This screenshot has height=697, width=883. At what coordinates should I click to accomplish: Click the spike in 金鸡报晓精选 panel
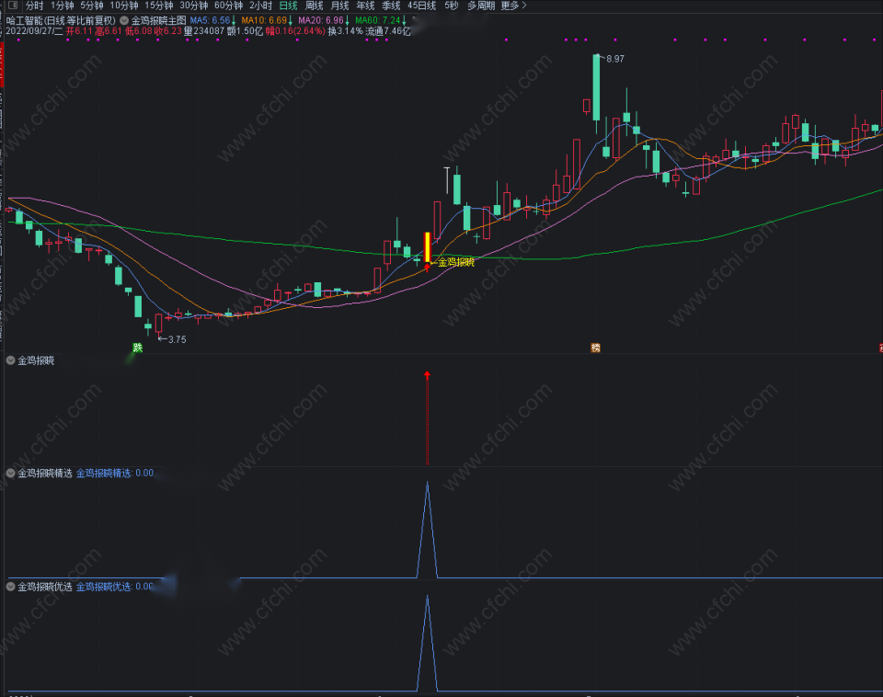(x=428, y=530)
